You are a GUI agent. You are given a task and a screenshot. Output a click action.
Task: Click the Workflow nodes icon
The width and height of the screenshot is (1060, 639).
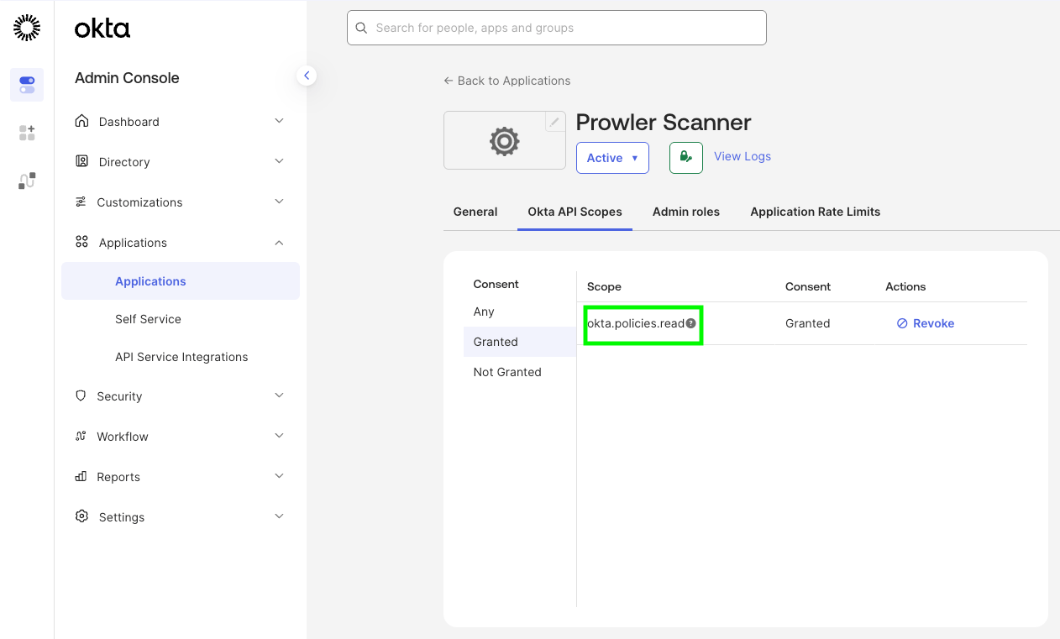point(81,436)
